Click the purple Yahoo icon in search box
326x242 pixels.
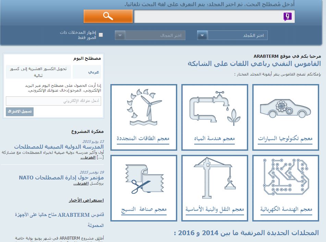[x=288, y=16]
